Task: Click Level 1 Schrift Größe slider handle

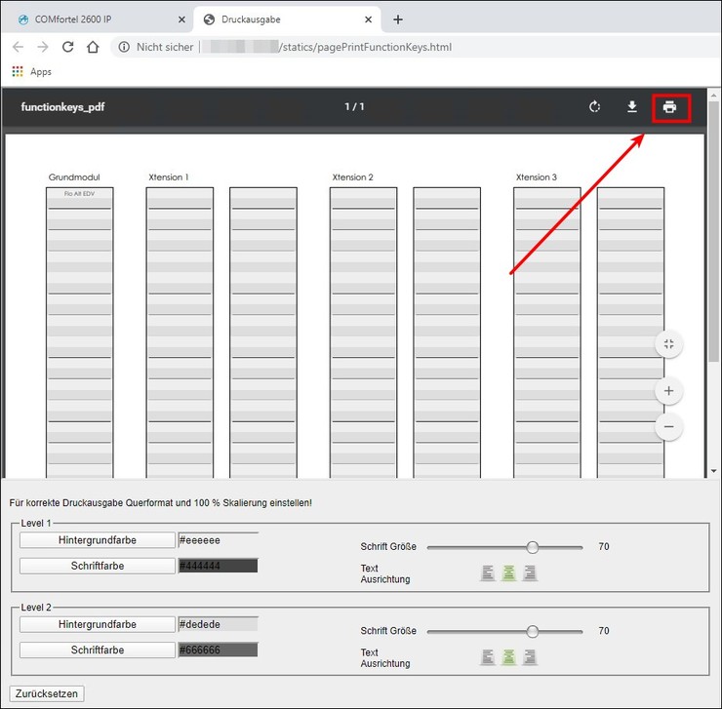Action: (533, 547)
